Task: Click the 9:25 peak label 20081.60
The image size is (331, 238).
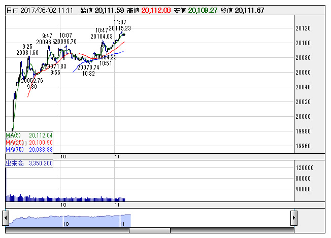Action: click(x=27, y=52)
